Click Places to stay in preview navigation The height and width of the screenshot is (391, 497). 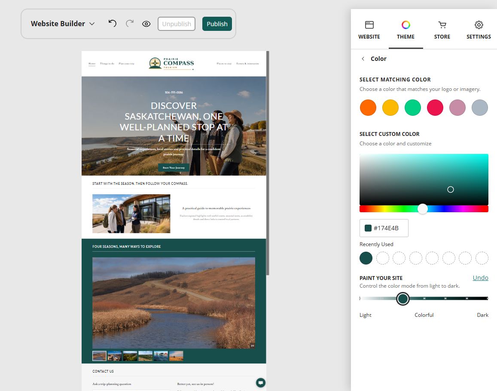click(x=224, y=63)
